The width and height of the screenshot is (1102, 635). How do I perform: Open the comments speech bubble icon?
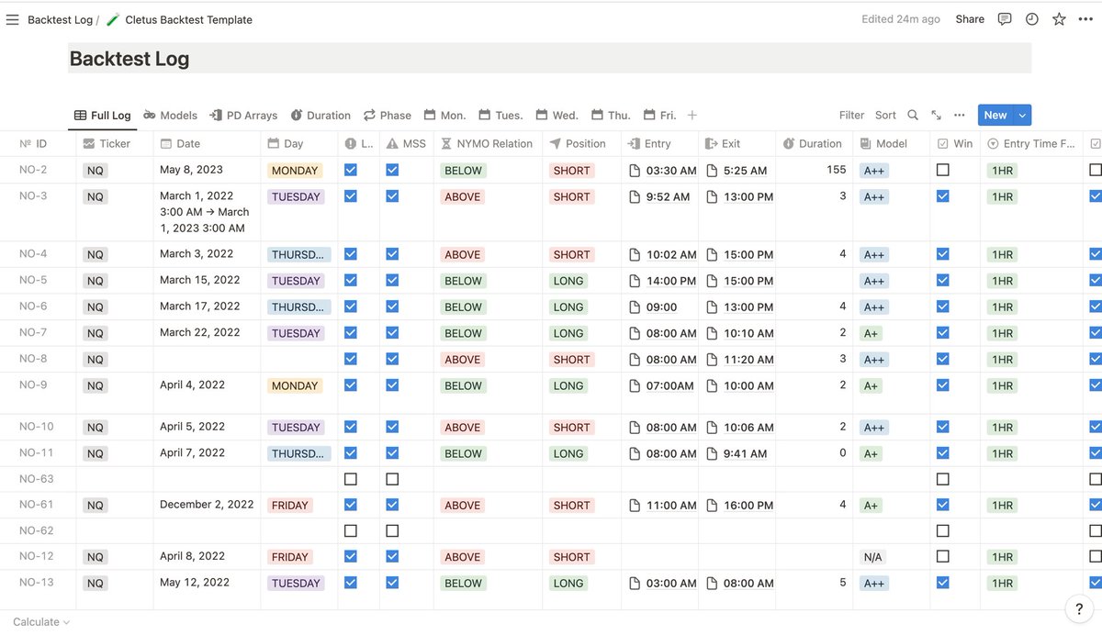pyautogui.click(x=1005, y=19)
